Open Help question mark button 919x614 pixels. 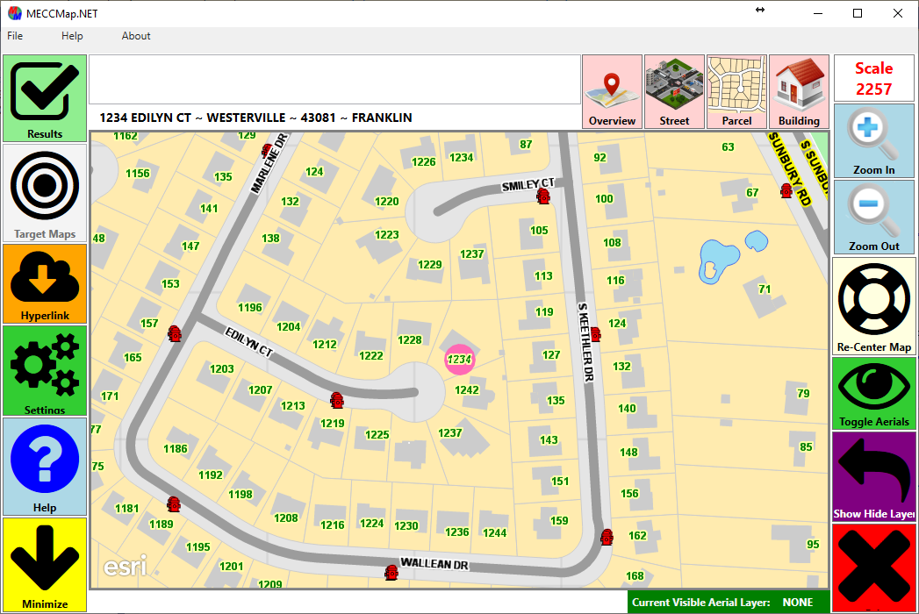click(x=45, y=465)
